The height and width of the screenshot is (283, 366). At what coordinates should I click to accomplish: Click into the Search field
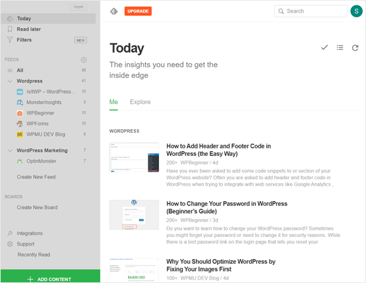click(311, 11)
